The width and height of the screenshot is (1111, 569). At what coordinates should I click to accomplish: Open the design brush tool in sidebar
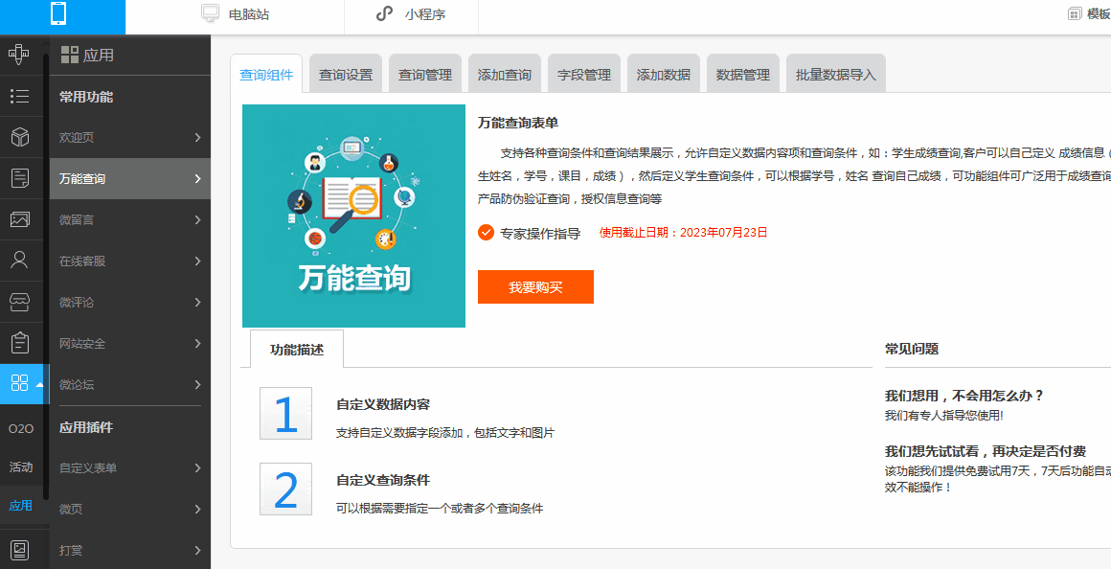pos(19,55)
